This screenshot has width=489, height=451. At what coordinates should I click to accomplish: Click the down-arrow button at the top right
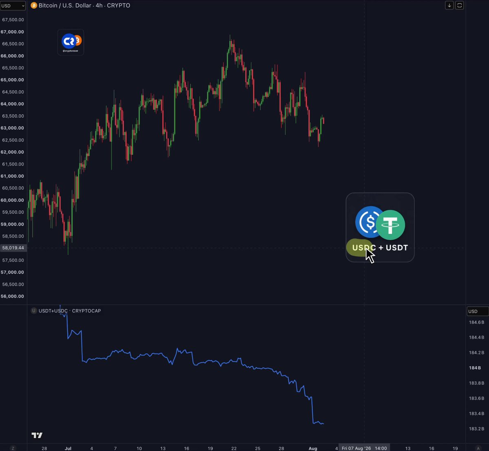pyautogui.click(x=449, y=5)
